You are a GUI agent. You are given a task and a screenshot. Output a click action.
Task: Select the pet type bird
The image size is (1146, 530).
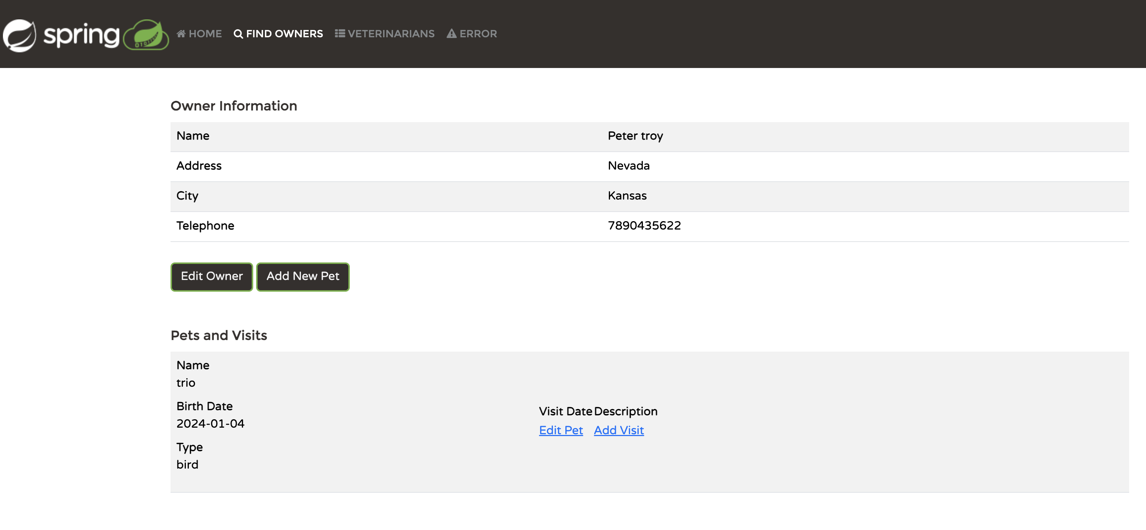(187, 465)
